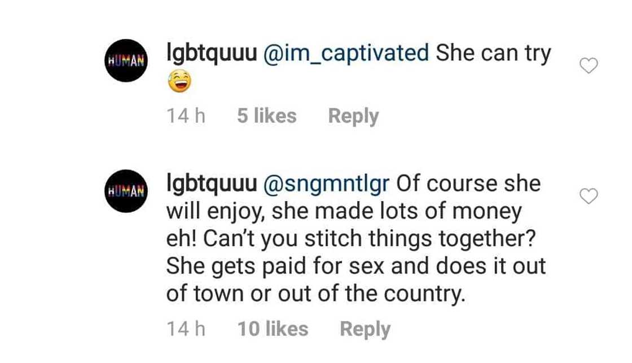This screenshot has width=632, height=363.
Task: Click the laughing emoji in the first comment
Action: [179, 83]
